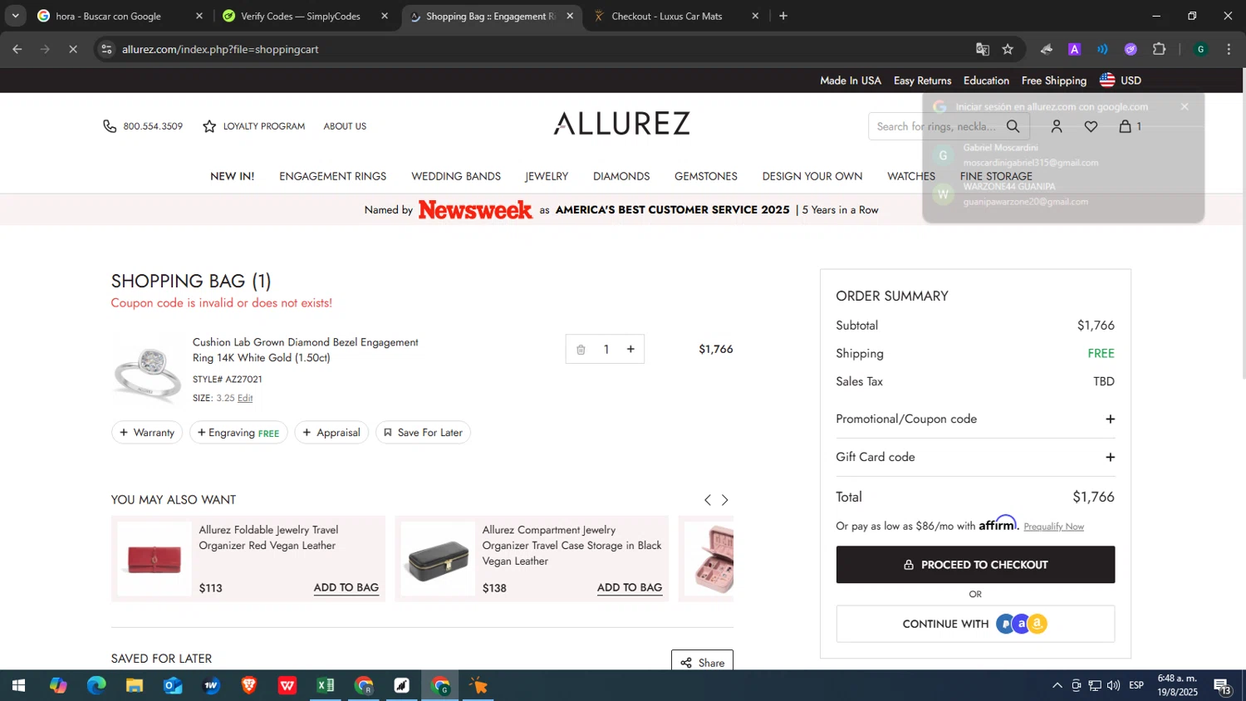Open Watches menu
This screenshot has height=701, width=1246.
pos(911,176)
